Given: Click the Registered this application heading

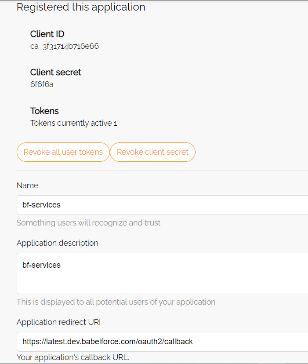Looking at the screenshot, I should tap(81, 7).
